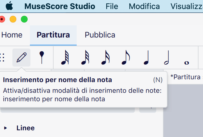
Task: Open the Pubblica tab
Action: [100, 35]
